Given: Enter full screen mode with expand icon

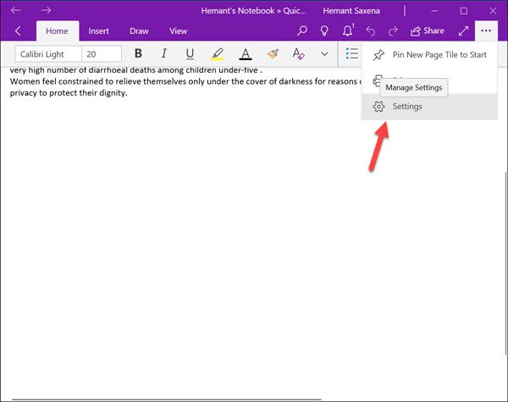Looking at the screenshot, I should click(x=464, y=30).
